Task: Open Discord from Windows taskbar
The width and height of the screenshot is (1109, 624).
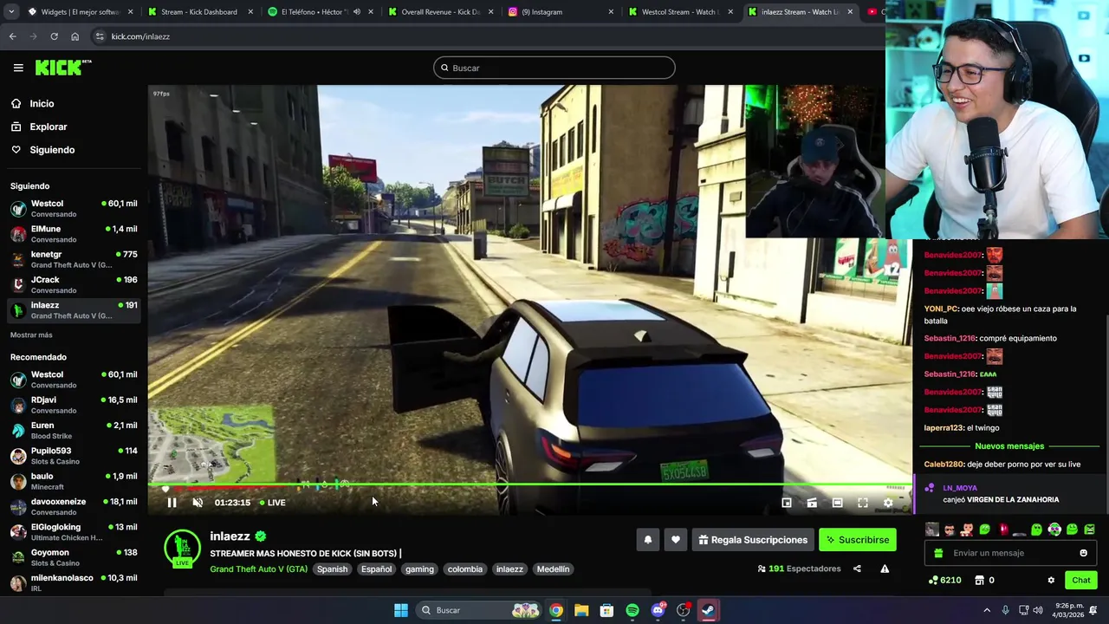Action: coord(658,610)
